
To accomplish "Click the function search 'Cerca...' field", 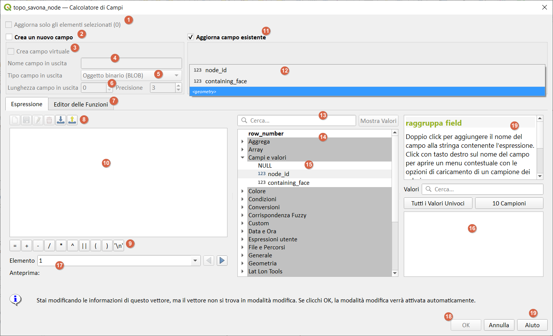I will click(297, 121).
